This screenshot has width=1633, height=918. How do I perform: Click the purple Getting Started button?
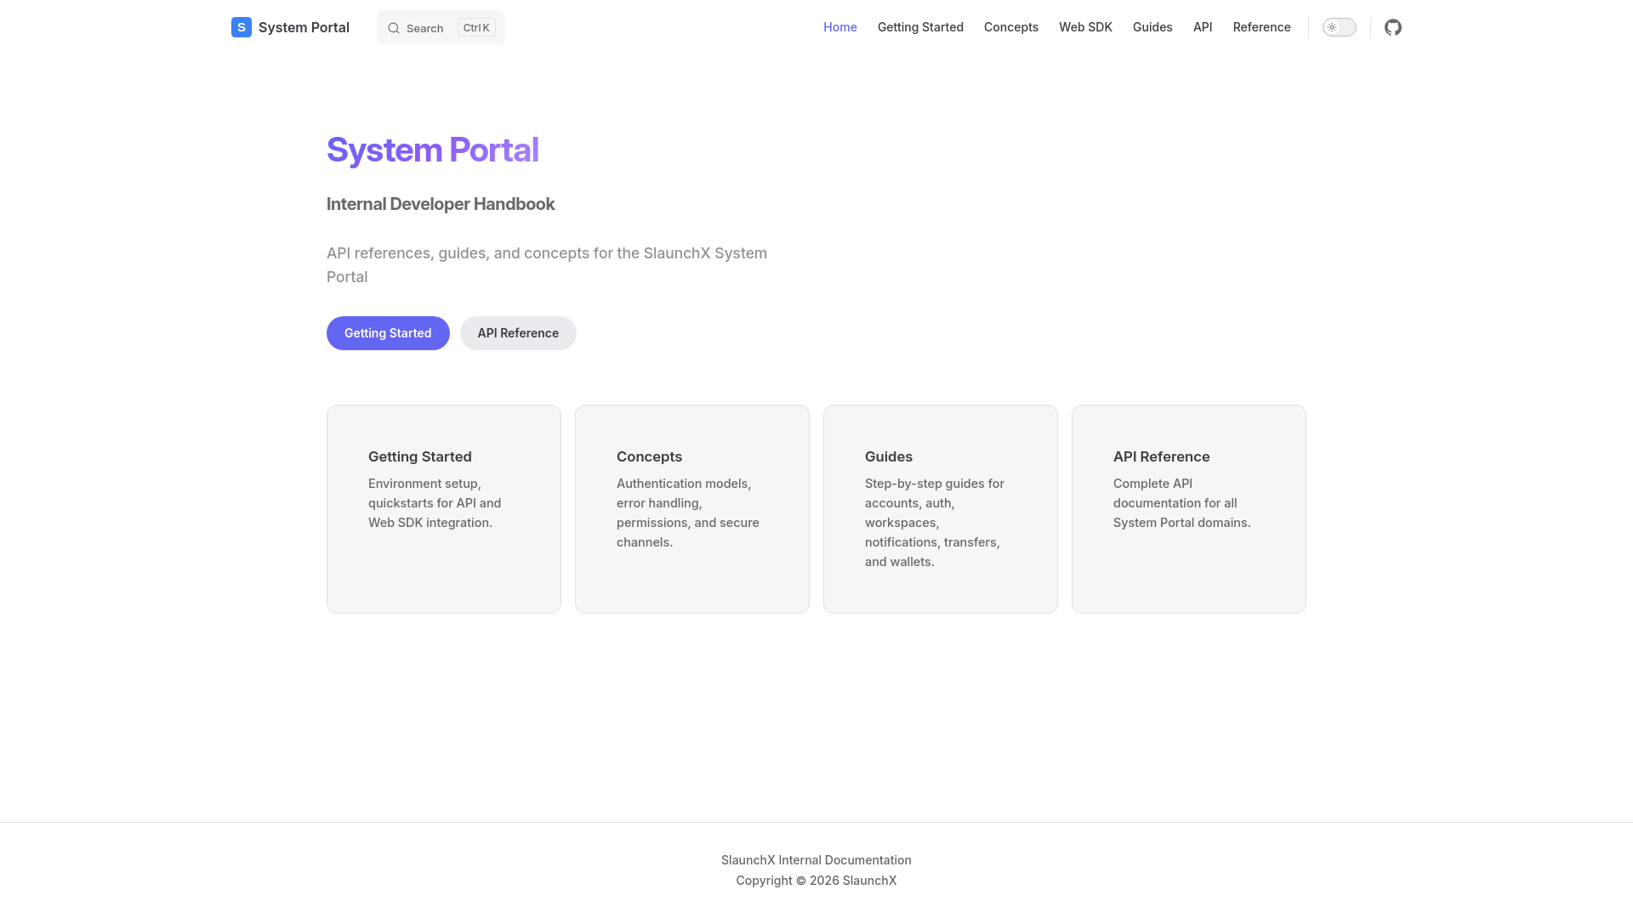click(x=388, y=333)
